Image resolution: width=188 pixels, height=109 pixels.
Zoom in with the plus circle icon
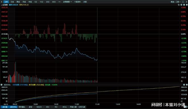point(181,5)
